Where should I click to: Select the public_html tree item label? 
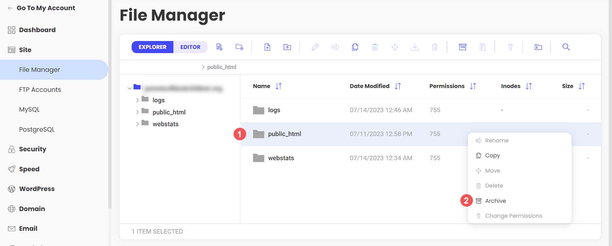tap(169, 112)
